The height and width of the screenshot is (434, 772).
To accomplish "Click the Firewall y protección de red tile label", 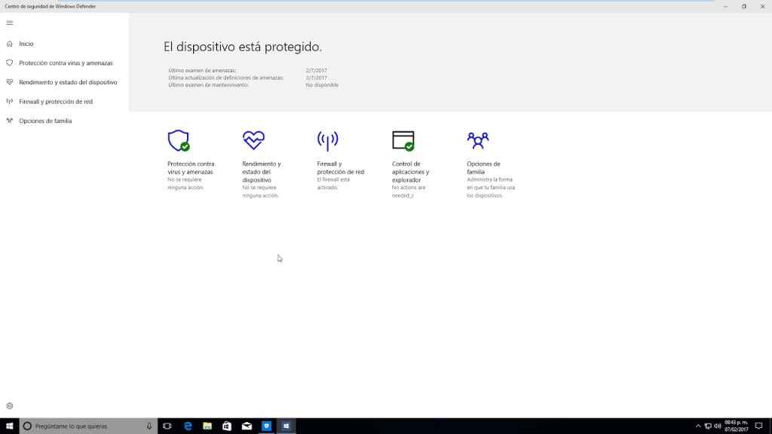I will pos(340,168).
